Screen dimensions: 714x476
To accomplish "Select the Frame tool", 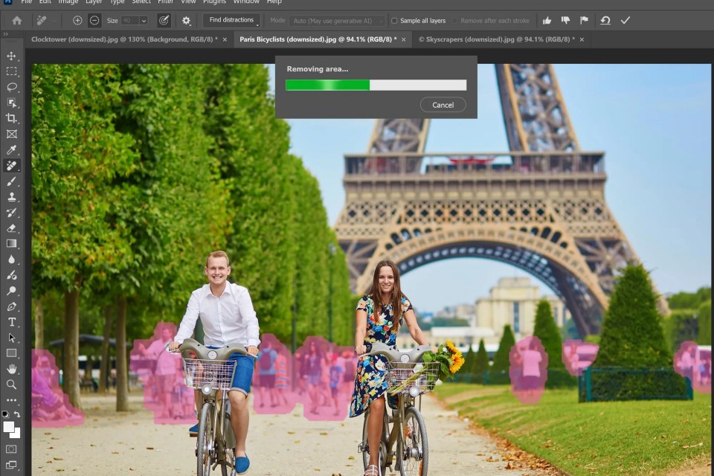I will pyautogui.click(x=12, y=134).
